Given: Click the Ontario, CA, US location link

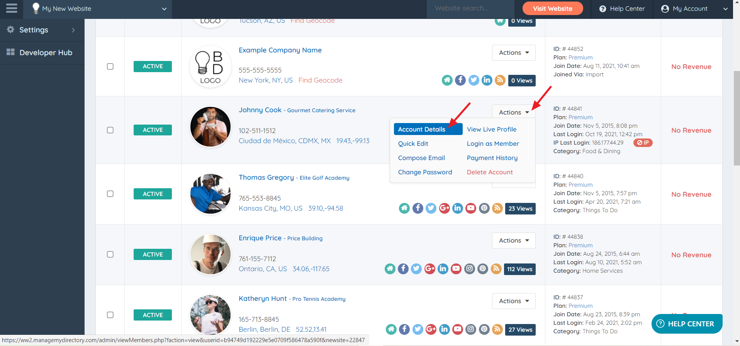Looking at the screenshot, I should pos(263,269).
